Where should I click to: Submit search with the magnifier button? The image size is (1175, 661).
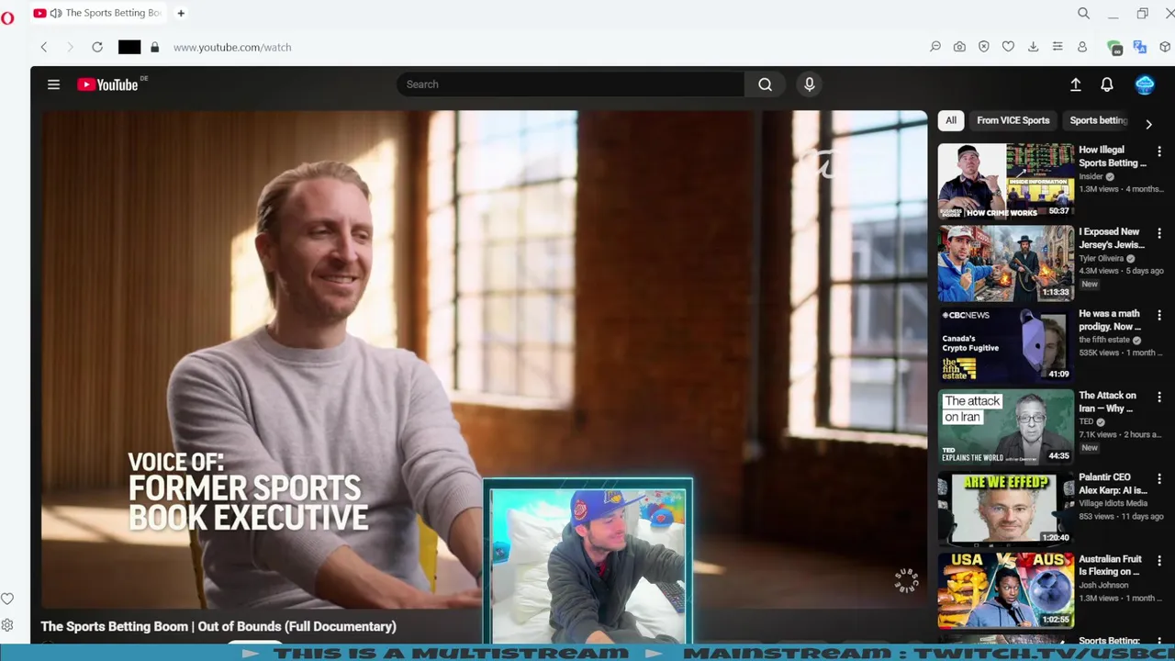click(x=765, y=84)
